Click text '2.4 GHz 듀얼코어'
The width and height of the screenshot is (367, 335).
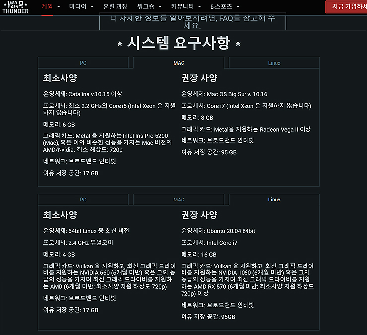pyautogui.click(x=91, y=242)
